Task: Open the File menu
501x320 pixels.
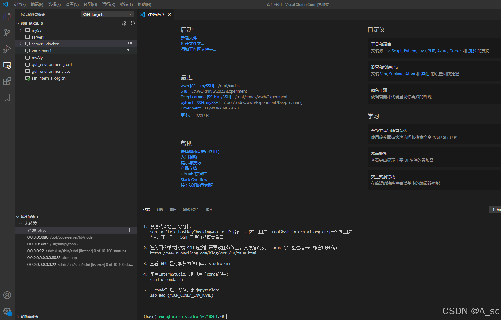Action: [x=19, y=4]
